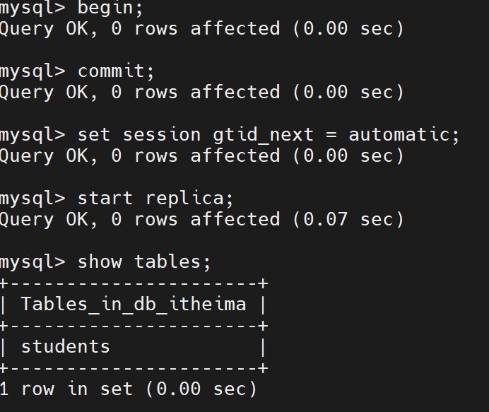Click the mysql prompt before 'set session'
489x412 pixels.
click(32, 135)
